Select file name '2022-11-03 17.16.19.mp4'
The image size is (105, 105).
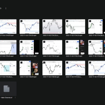coord(51,77)
